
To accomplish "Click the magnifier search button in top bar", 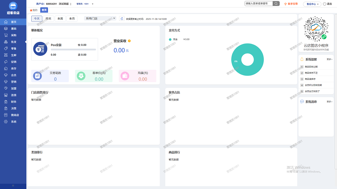I will pyautogui.click(x=276, y=4).
